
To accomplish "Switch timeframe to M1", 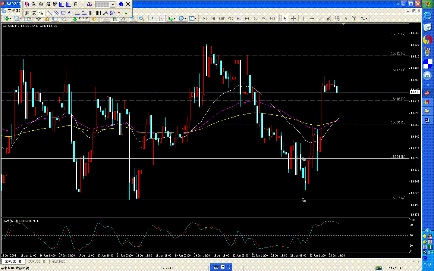I will [205, 18].
